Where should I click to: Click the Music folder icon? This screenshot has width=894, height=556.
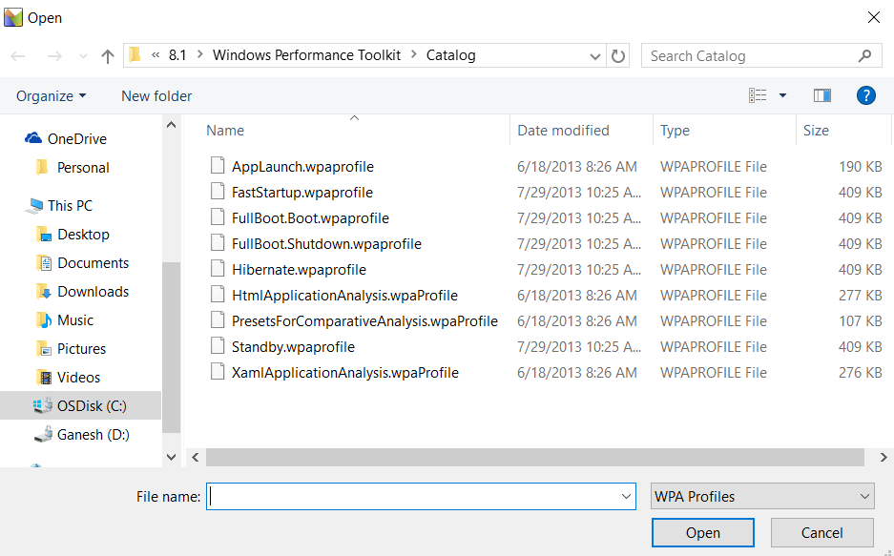coord(44,320)
